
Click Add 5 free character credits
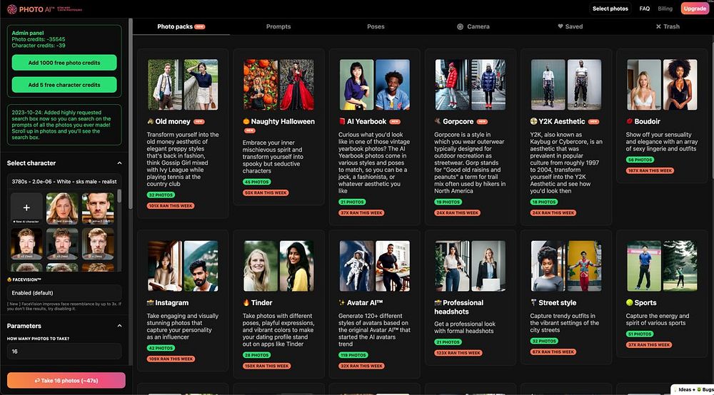[64, 85]
